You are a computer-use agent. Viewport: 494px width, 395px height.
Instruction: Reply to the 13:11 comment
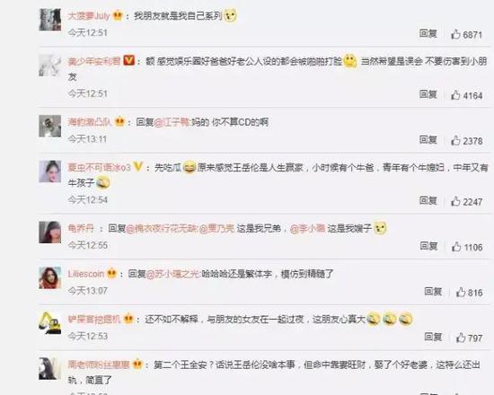coord(428,139)
